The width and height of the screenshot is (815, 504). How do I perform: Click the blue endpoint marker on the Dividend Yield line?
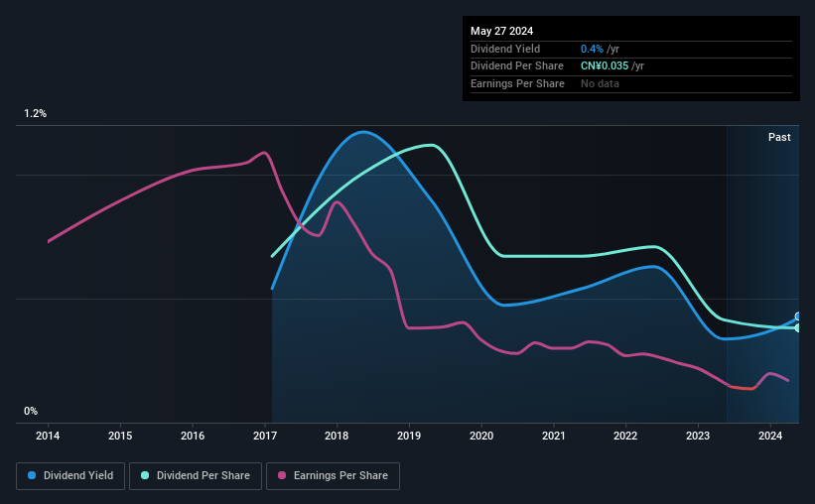tap(798, 316)
